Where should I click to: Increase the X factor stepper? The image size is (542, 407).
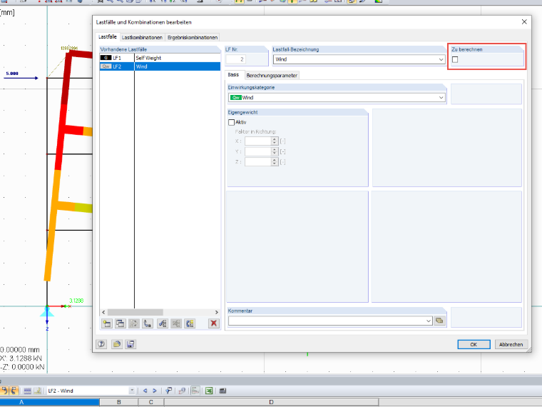[x=275, y=139]
